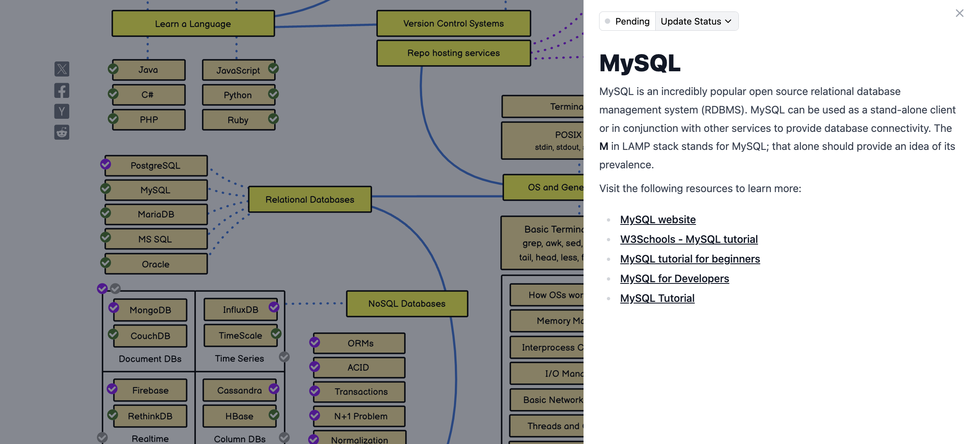Open the Update Status dropdown
Image resolution: width=972 pixels, height=444 pixels.
click(x=696, y=21)
